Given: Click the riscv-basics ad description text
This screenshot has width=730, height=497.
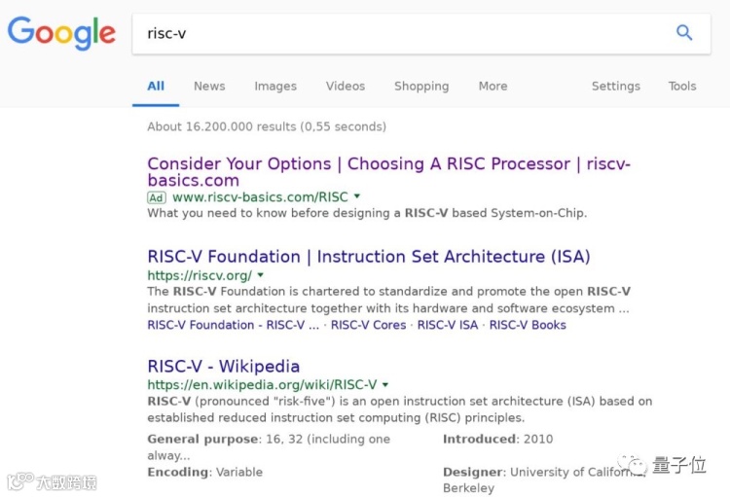Looking at the screenshot, I should point(367,213).
